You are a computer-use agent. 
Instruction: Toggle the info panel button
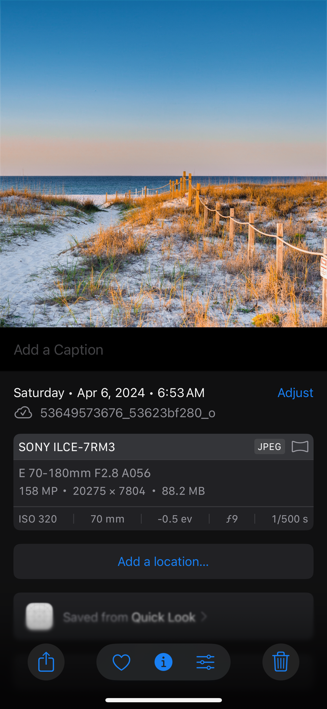click(163, 662)
